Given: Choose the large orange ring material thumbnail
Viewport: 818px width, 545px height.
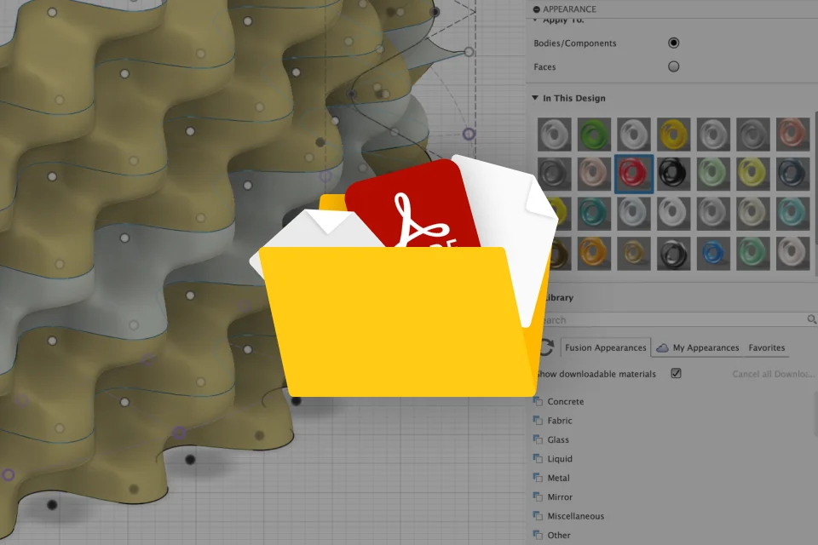Looking at the screenshot, I should (x=594, y=253).
